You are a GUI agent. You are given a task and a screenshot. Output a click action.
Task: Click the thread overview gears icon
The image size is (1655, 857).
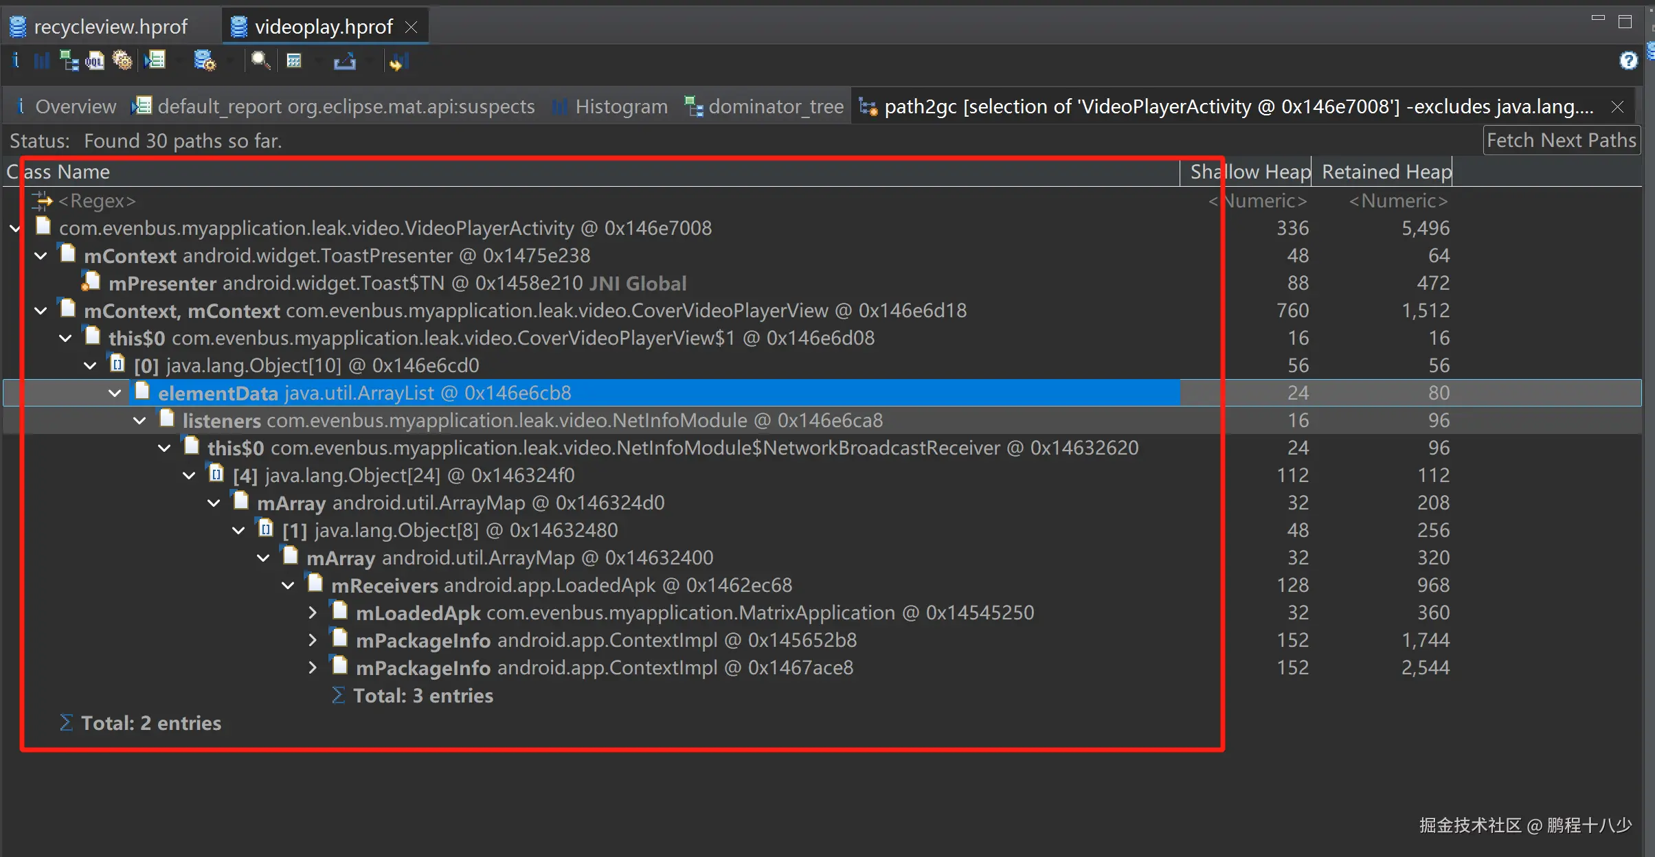(122, 61)
